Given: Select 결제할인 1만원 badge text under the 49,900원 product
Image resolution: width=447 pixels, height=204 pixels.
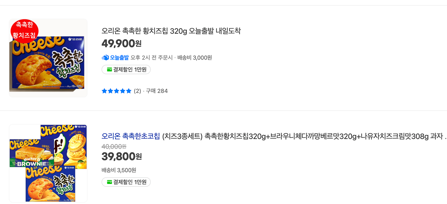Looking at the screenshot, I should (x=130, y=70).
